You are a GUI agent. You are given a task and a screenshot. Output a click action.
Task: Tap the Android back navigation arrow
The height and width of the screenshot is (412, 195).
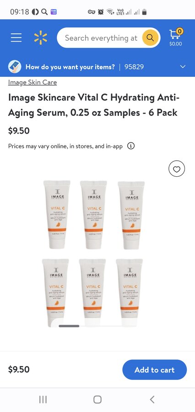[x=152, y=400]
